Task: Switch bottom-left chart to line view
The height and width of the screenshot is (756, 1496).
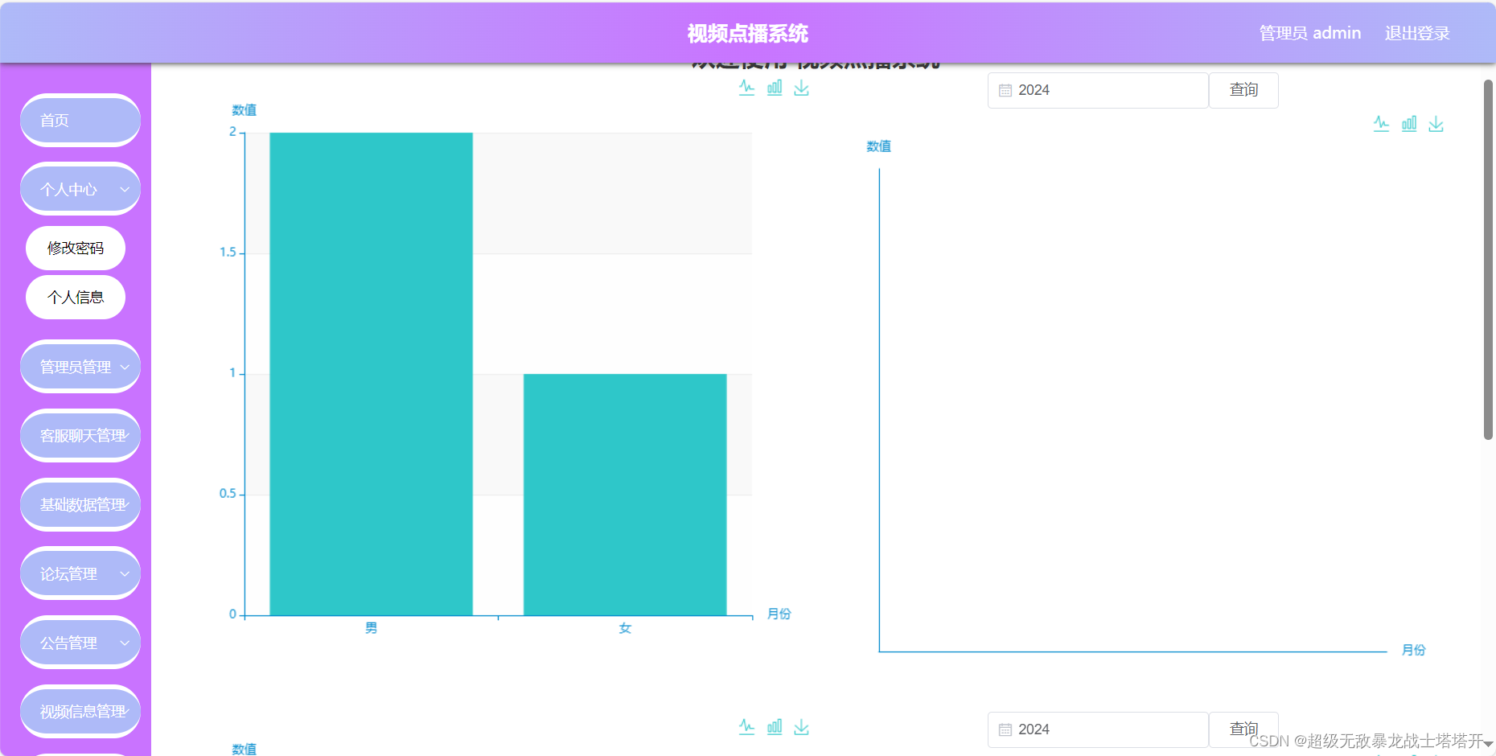Action: pyautogui.click(x=746, y=727)
